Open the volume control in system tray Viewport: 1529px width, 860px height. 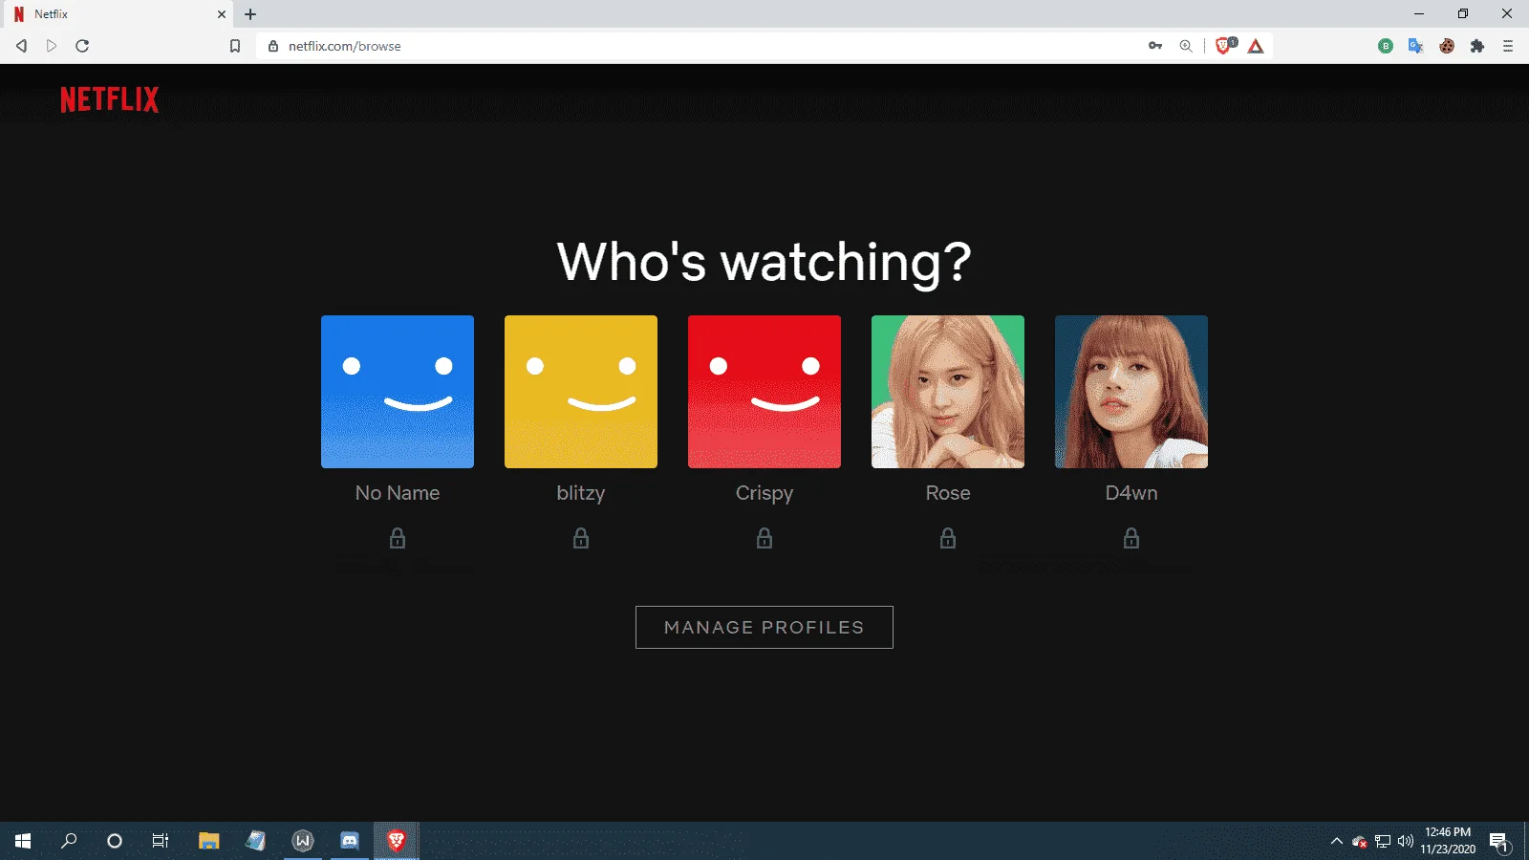(x=1406, y=841)
